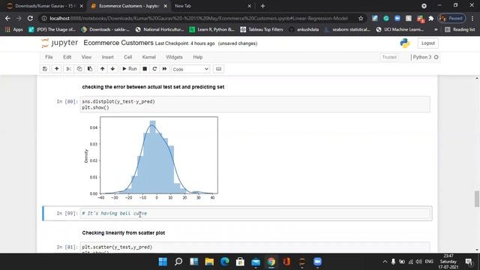Click the Python 3 kernel indicator
This screenshot has width=480, height=270.
pyautogui.click(x=425, y=57)
